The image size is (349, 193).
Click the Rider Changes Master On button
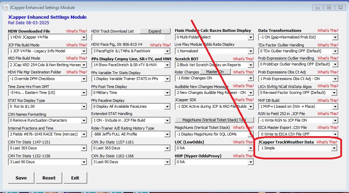(215, 72)
